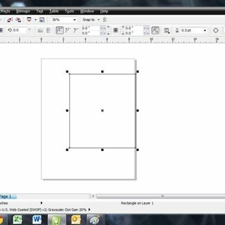Select the Chamfered corner option
Image resolution: width=225 pixels, height=225 pixels.
(x=76, y=31)
